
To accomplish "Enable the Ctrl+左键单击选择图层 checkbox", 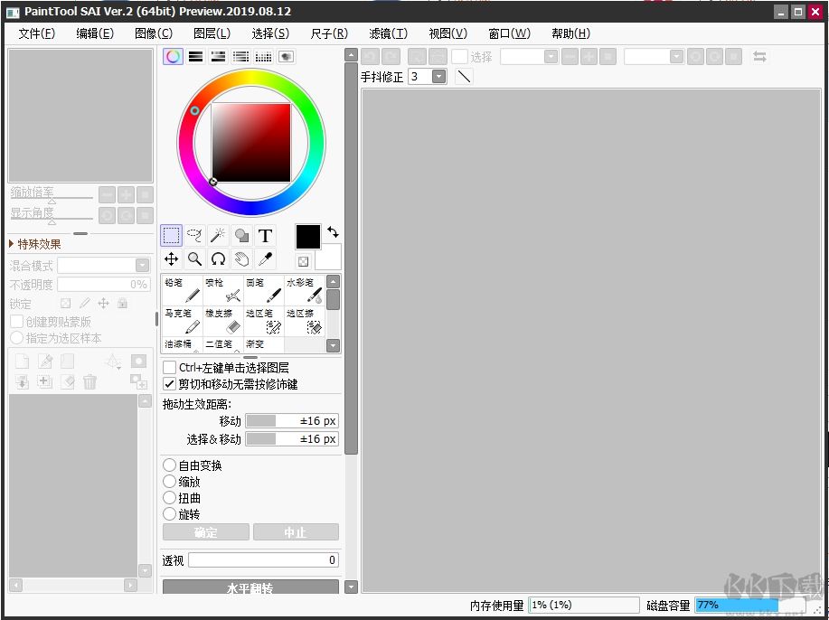I will tap(167, 367).
